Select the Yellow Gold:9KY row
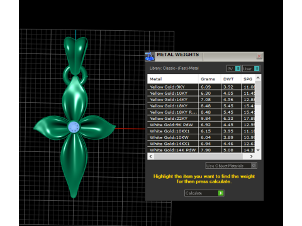This screenshot has height=226, width=302. coord(201,87)
